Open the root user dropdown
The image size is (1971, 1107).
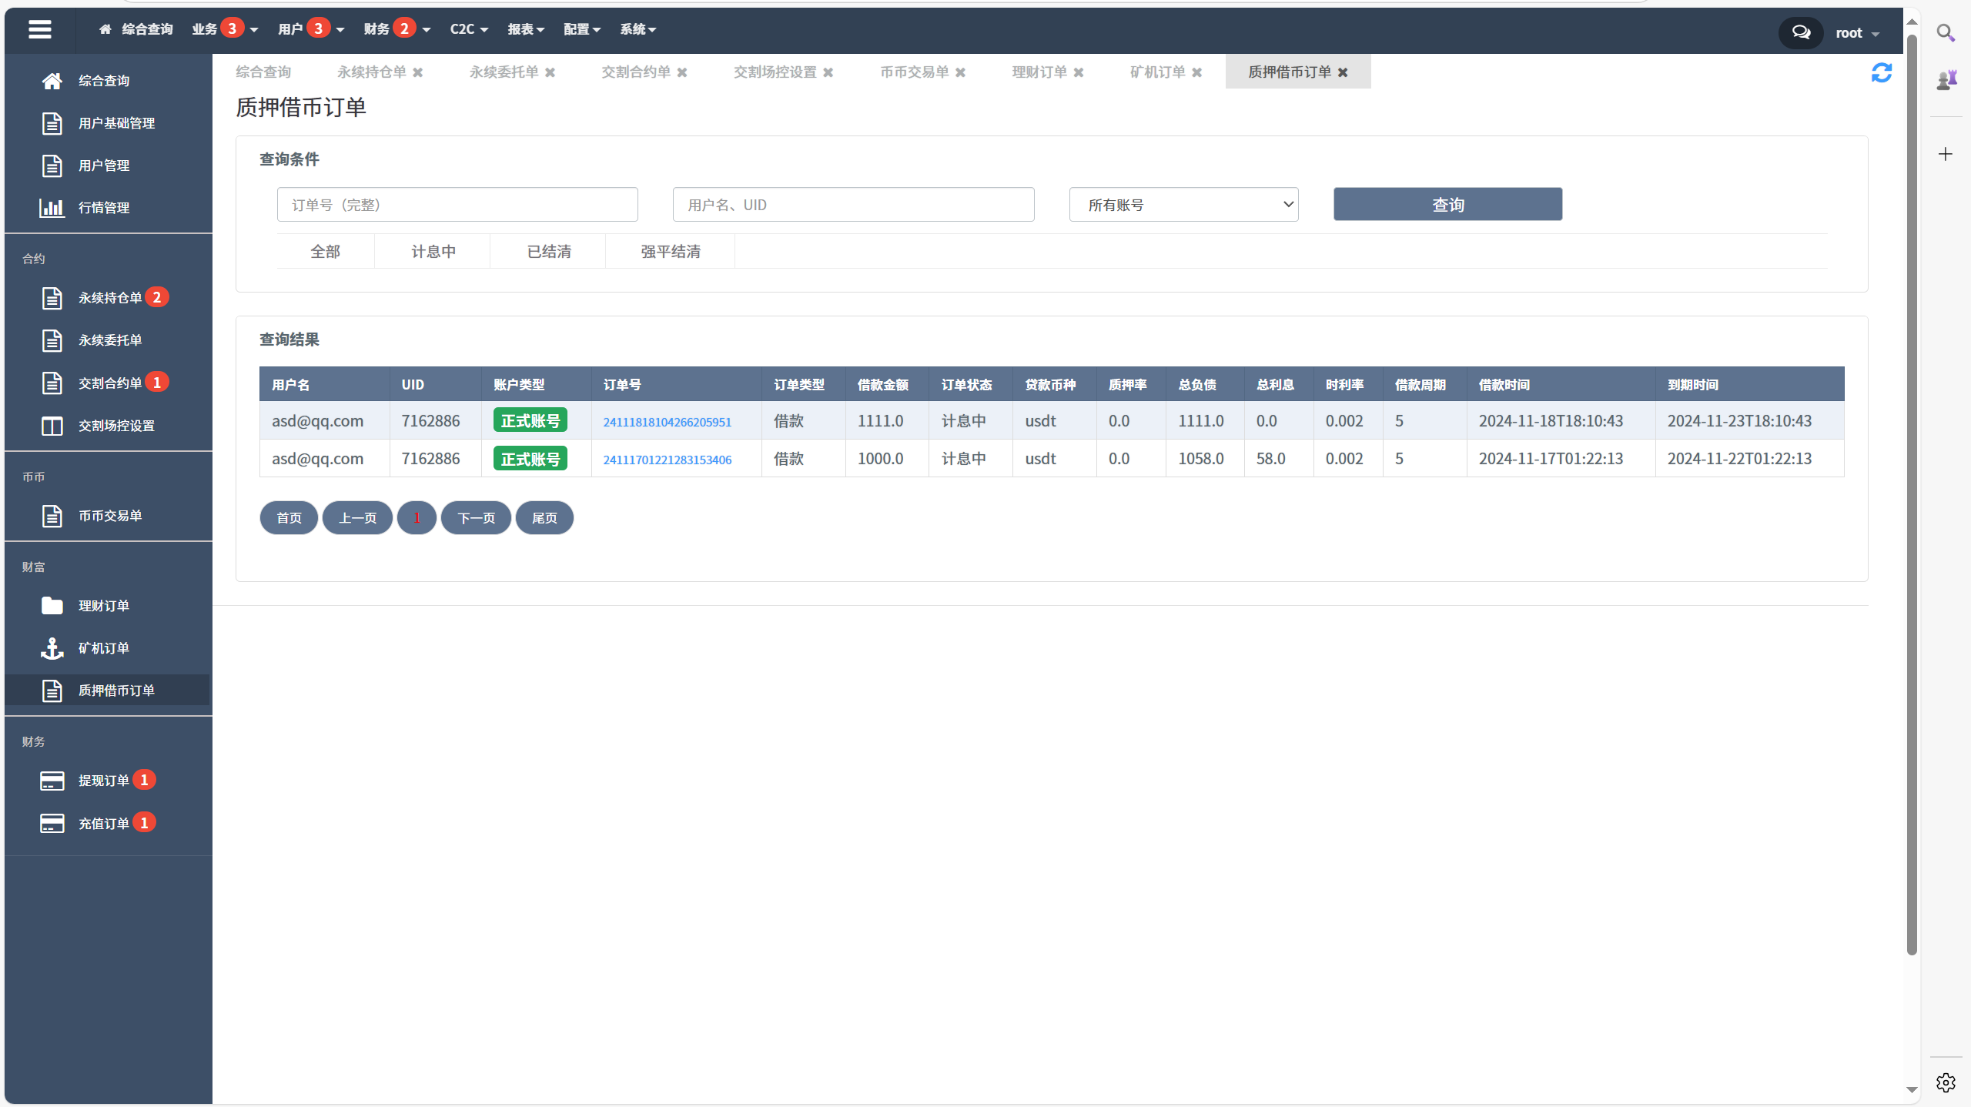[1855, 32]
